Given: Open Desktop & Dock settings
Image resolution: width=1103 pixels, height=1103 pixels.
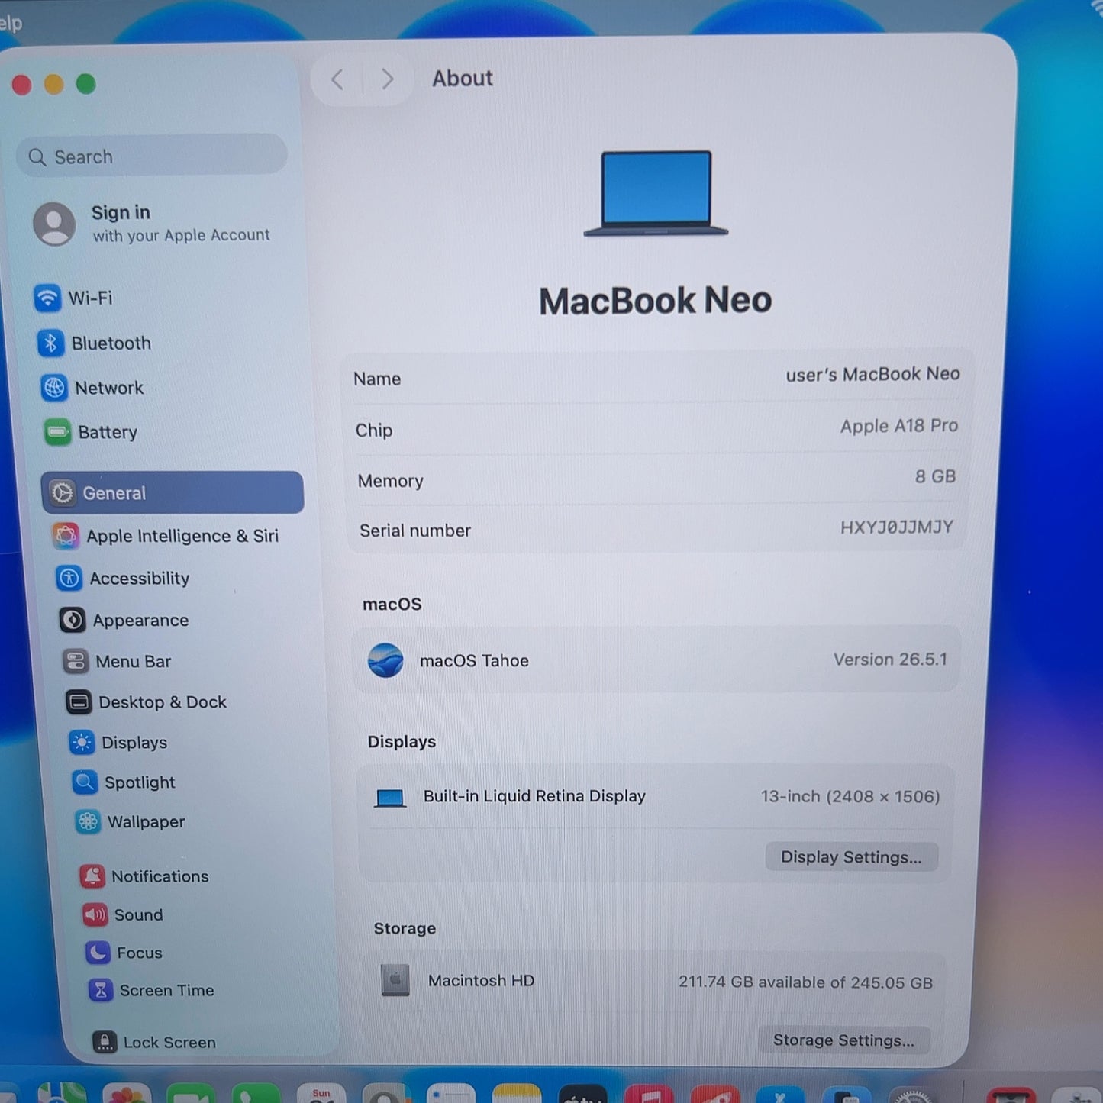Looking at the screenshot, I should [x=147, y=702].
